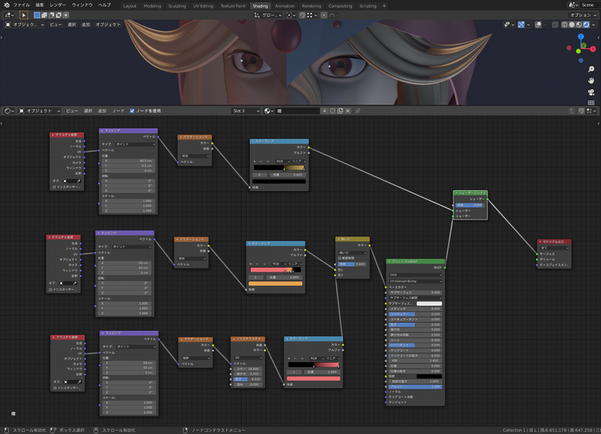Open the ファイル menu
601x434 pixels.
point(21,5)
